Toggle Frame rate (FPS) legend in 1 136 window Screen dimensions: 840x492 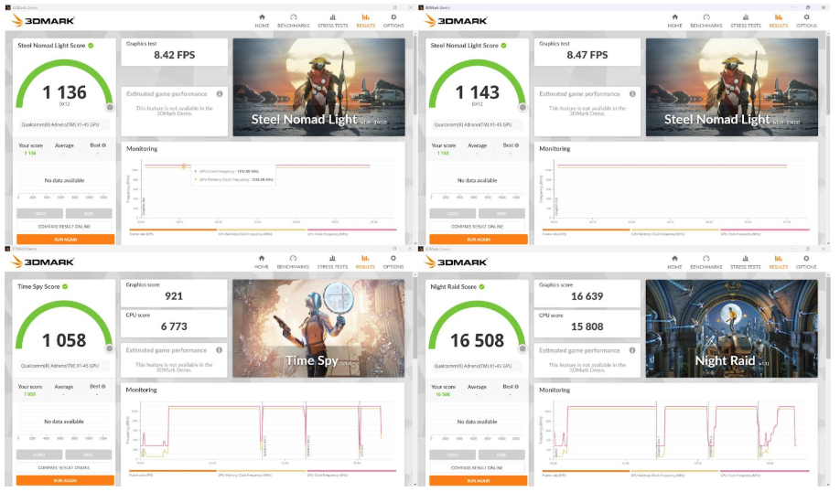pos(173,232)
